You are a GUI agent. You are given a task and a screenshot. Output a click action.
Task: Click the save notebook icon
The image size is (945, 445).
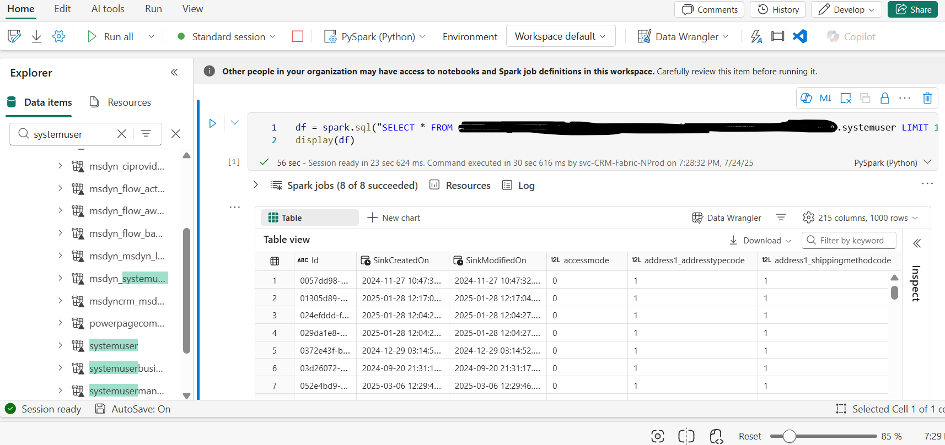(14, 36)
